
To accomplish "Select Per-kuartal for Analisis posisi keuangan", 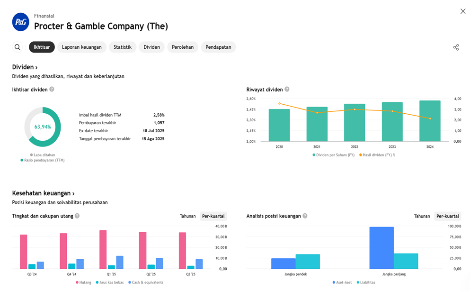I will [x=448, y=216].
